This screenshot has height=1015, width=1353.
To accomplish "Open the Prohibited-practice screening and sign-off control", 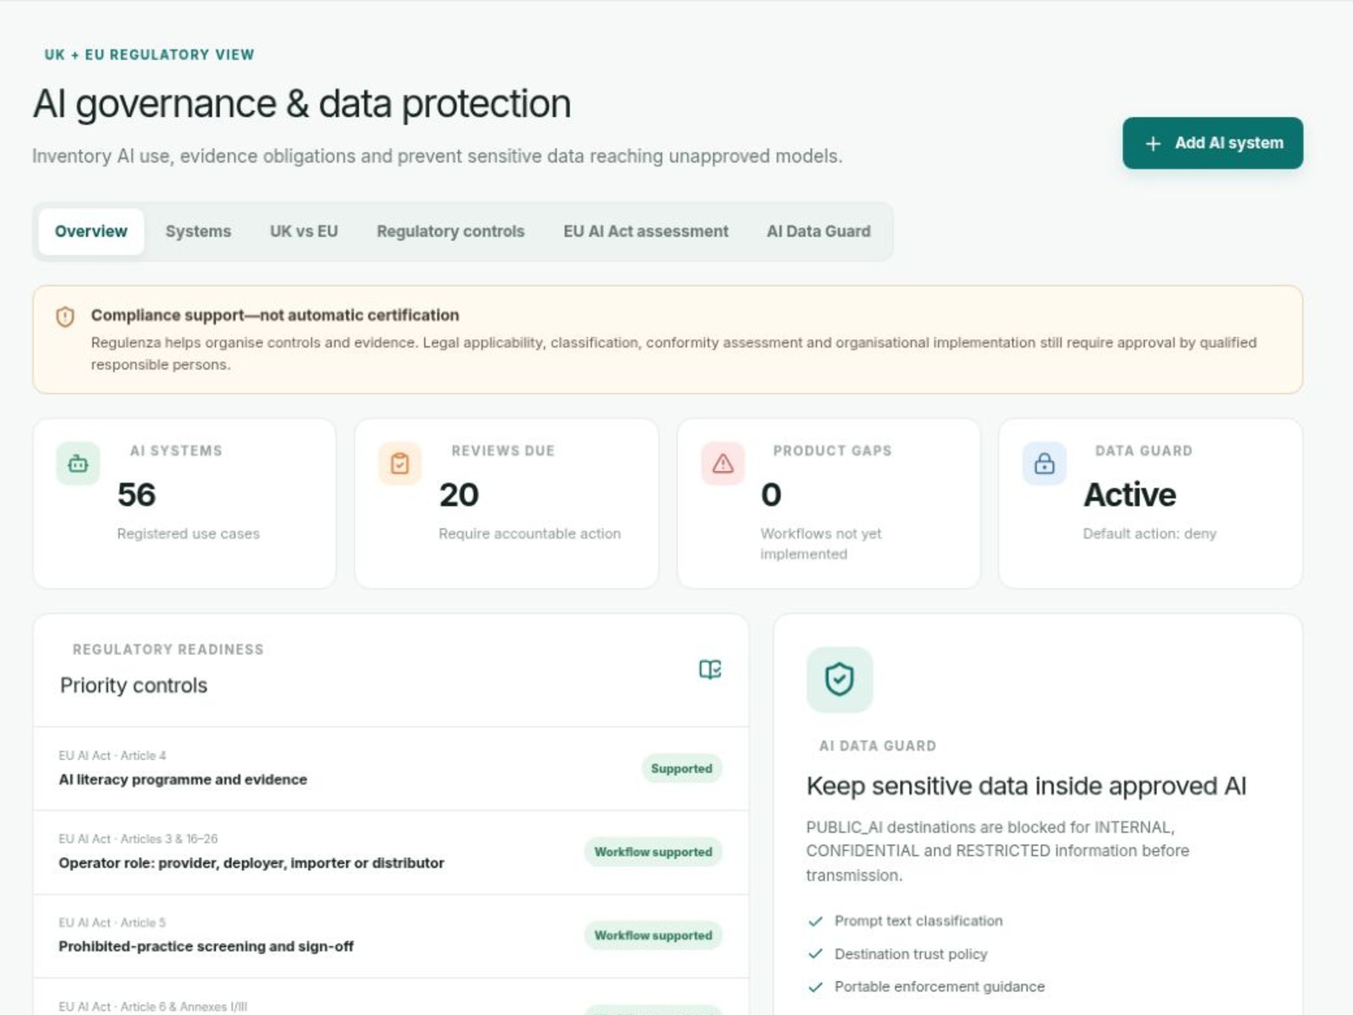I will [x=391, y=936].
